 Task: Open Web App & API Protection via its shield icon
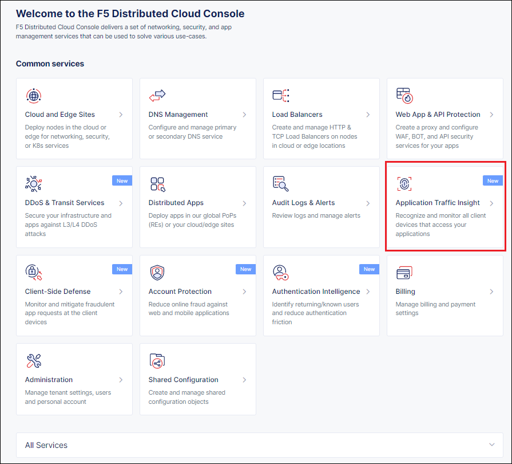pyautogui.click(x=404, y=96)
